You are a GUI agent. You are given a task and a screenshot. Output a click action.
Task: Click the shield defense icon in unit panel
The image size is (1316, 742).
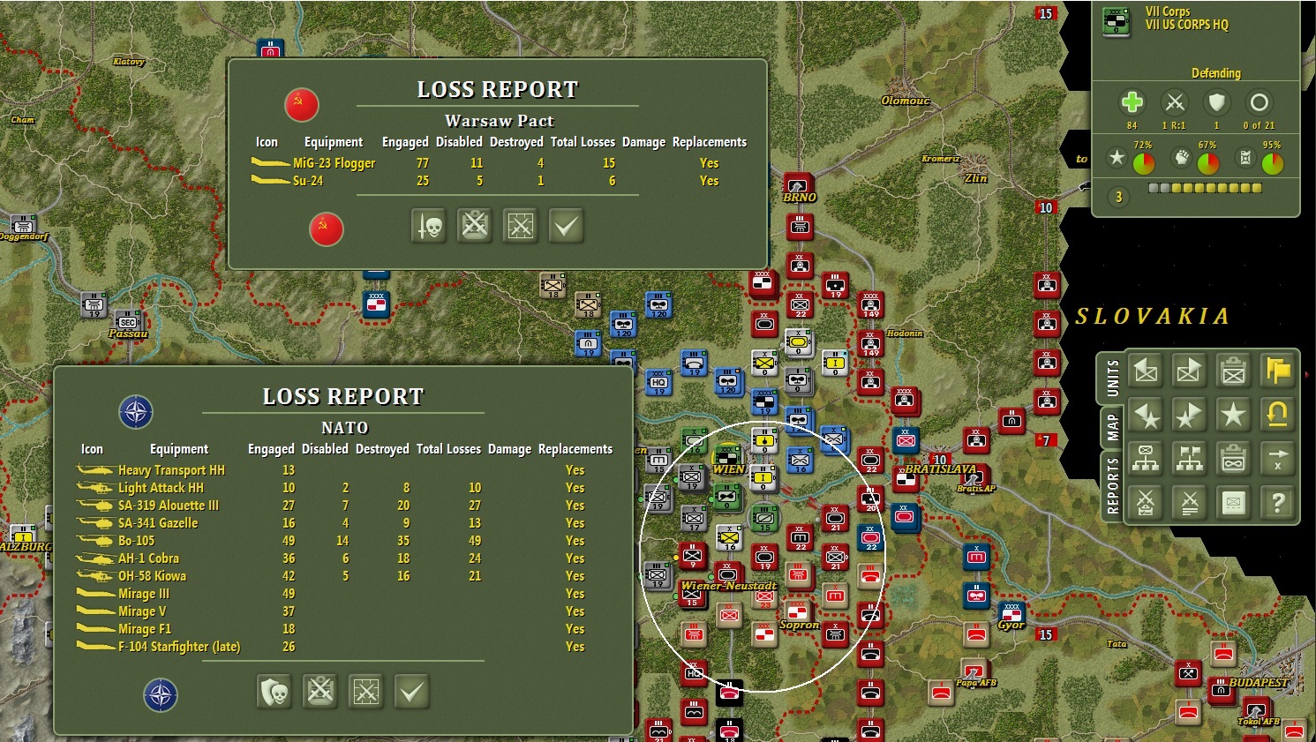coord(1217,103)
